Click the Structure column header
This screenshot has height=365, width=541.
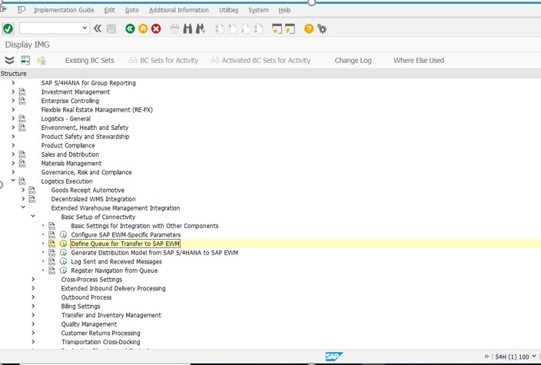pos(14,74)
